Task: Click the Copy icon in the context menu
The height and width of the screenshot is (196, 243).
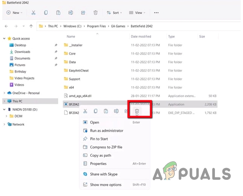Action: click(x=96, y=111)
